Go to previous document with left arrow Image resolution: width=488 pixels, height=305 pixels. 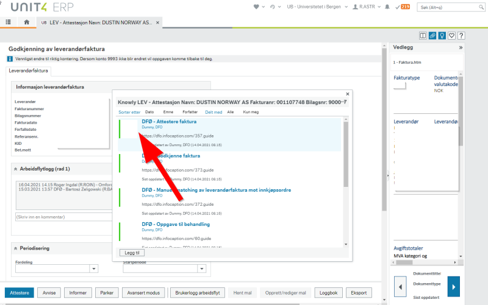(x=400, y=287)
